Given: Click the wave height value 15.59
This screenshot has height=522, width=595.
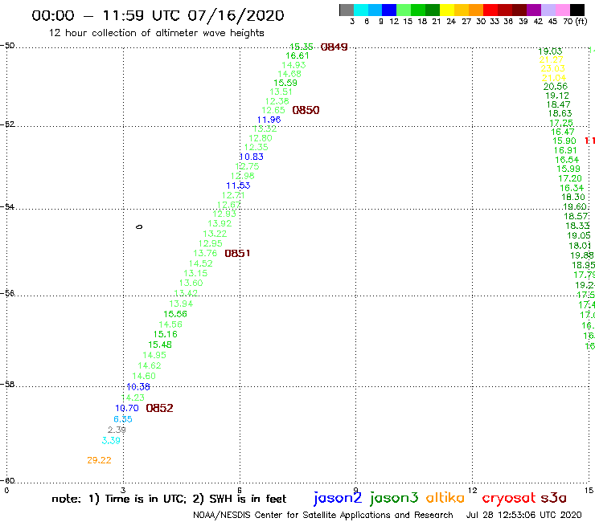Looking at the screenshot, I should pyautogui.click(x=285, y=83).
